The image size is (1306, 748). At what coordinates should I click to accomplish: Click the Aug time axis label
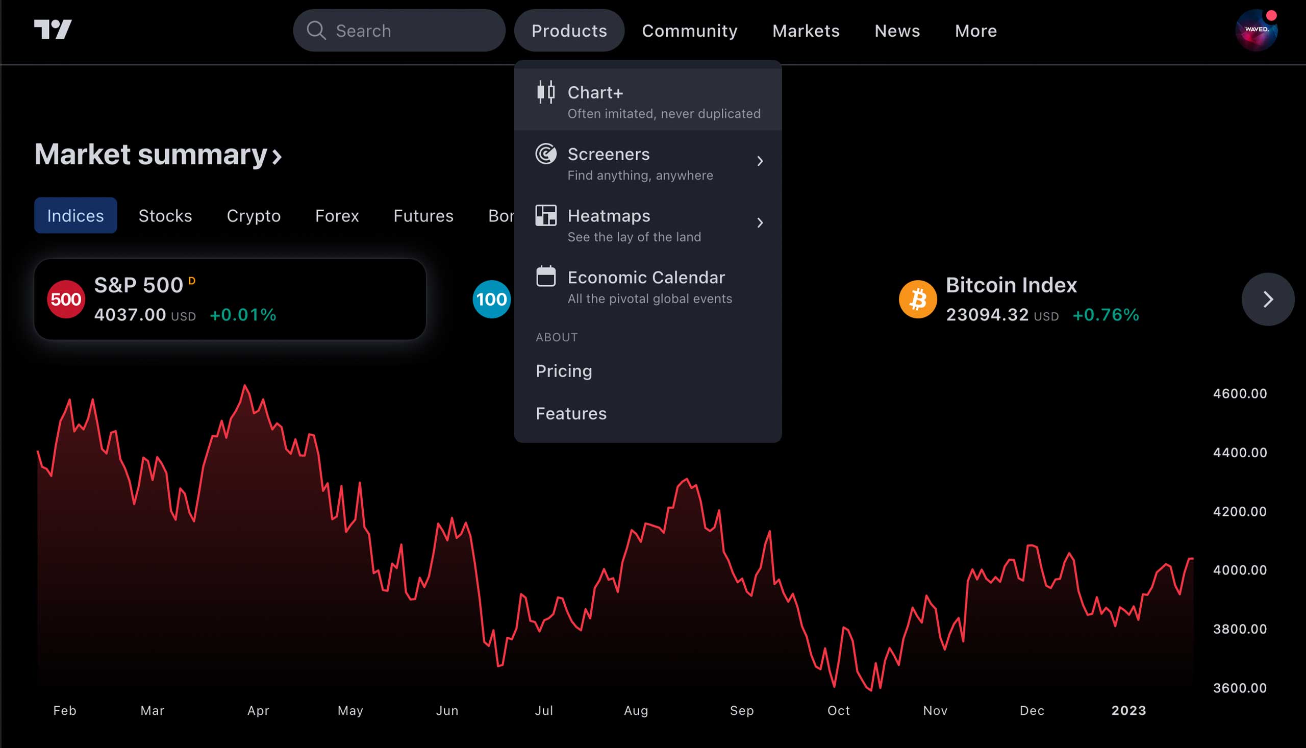(x=636, y=711)
